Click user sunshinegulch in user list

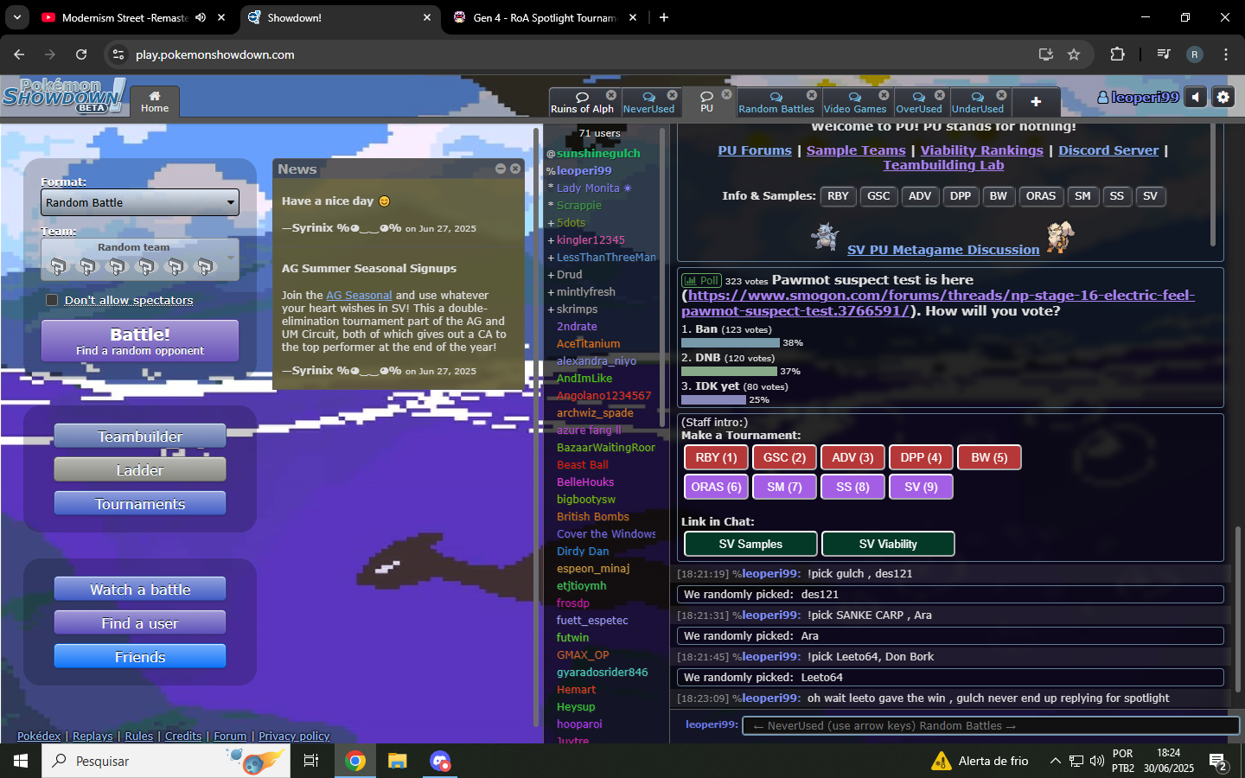pos(598,153)
